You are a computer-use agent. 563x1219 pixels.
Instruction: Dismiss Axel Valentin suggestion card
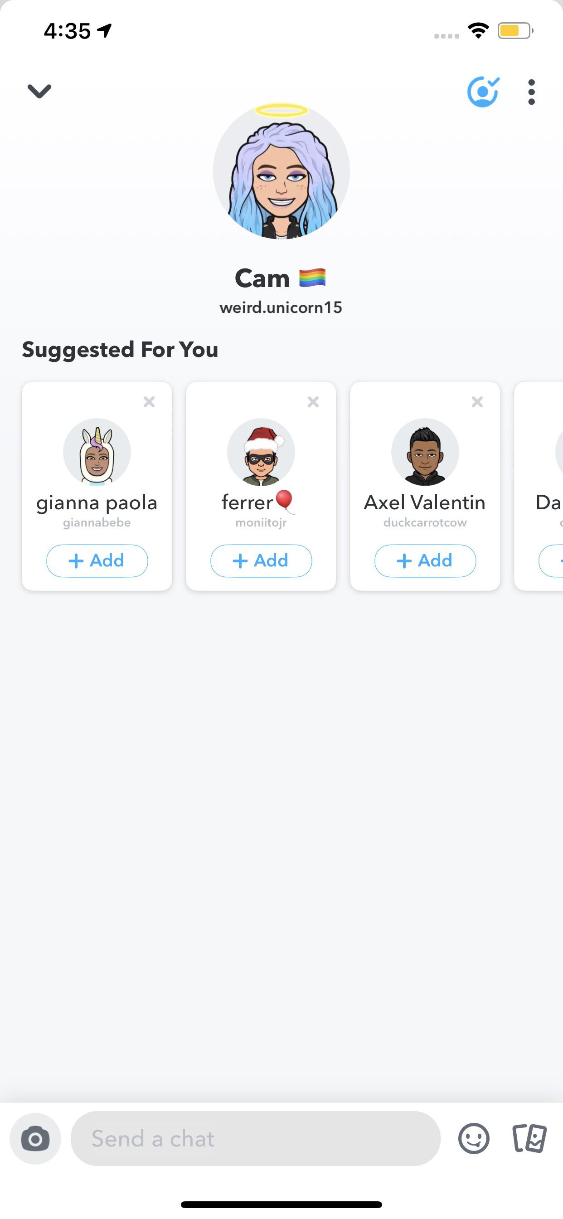pyautogui.click(x=477, y=402)
